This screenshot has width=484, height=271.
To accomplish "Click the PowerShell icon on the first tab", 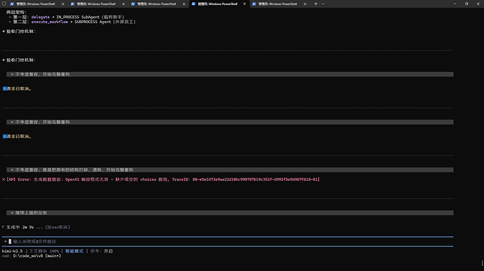I will [x=12, y=4].
